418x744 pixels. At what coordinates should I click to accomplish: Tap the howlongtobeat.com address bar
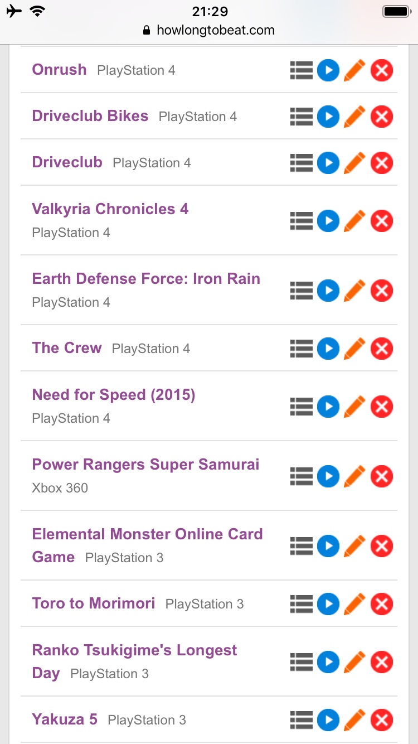tap(209, 30)
